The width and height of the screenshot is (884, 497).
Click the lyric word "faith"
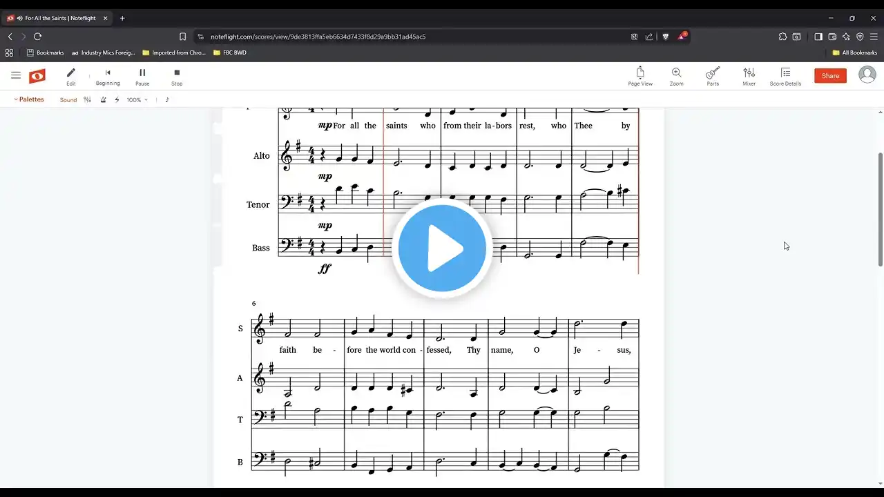pos(287,350)
